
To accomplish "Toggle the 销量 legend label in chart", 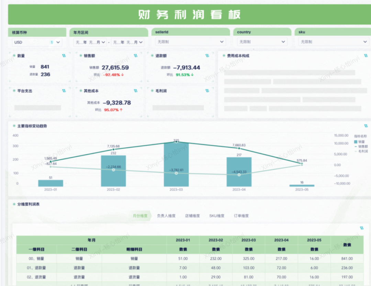I will (x=362, y=141).
